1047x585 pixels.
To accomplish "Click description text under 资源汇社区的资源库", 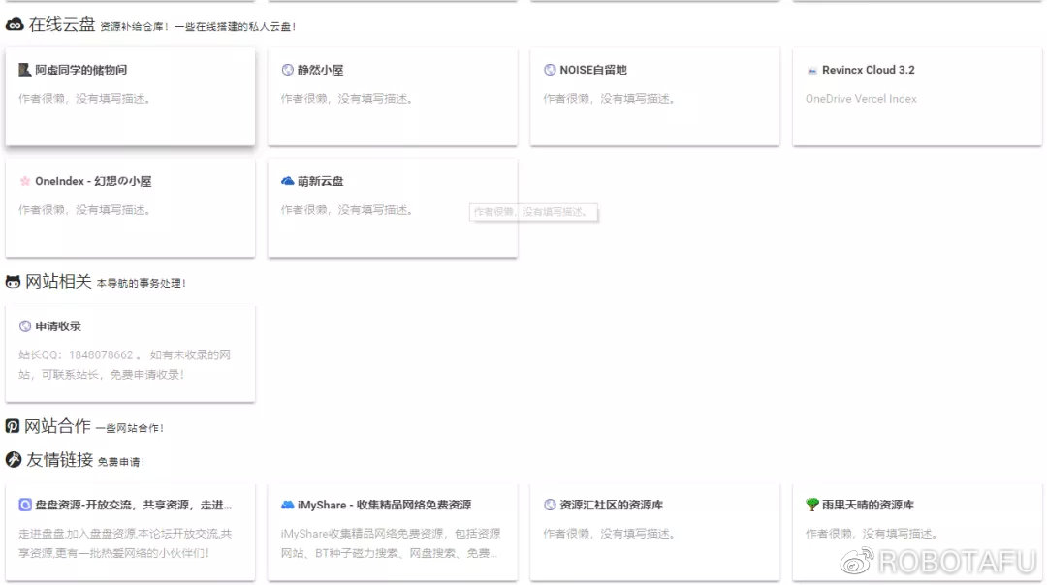I will (610, 533).
